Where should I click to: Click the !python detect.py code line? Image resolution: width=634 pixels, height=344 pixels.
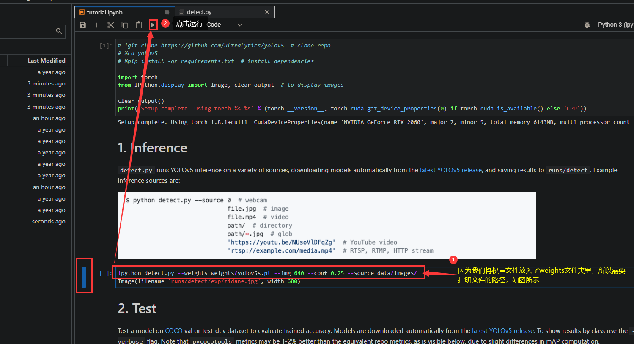pyautogui.click(x=267, y=273)
